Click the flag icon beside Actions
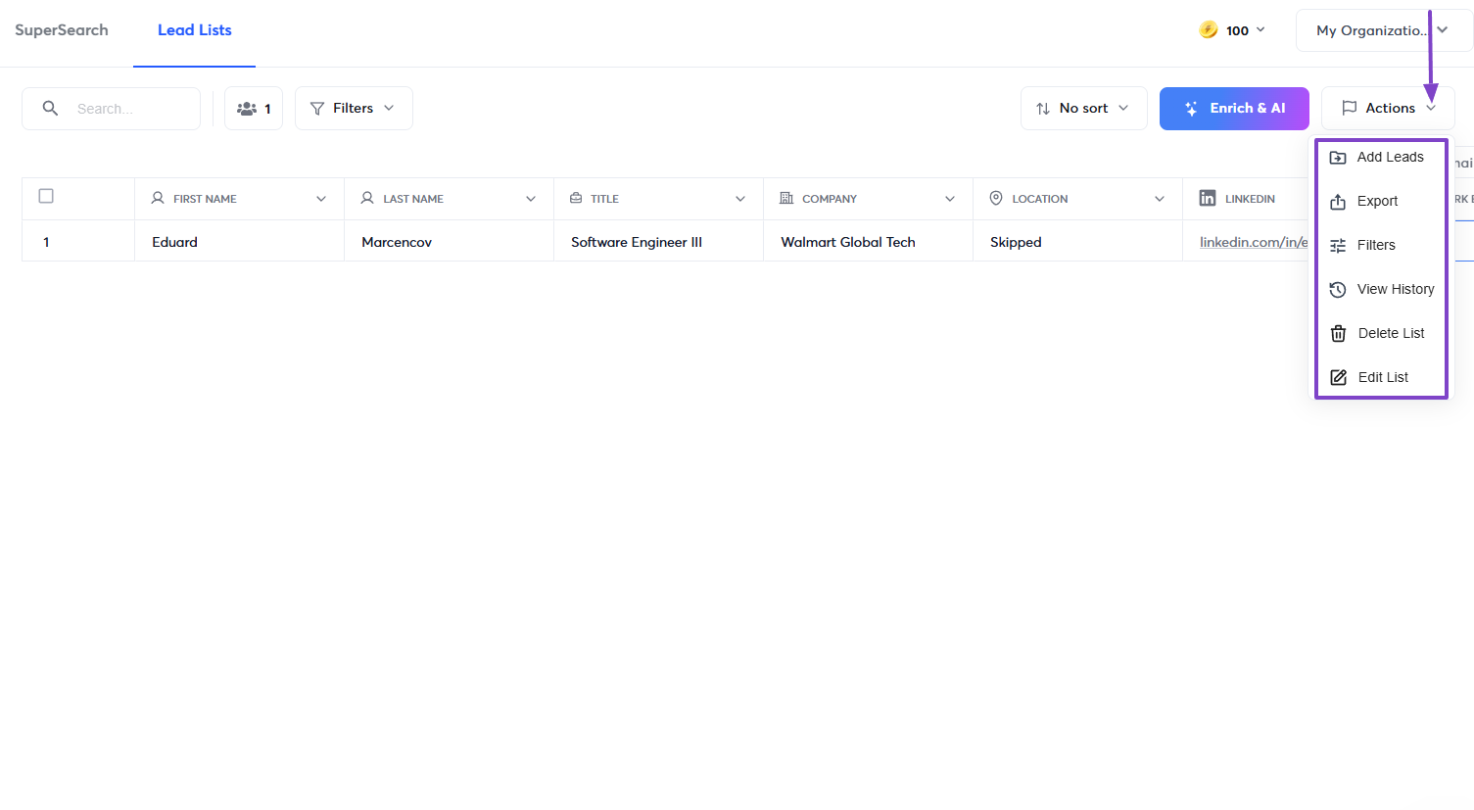 coord(1349,108)
